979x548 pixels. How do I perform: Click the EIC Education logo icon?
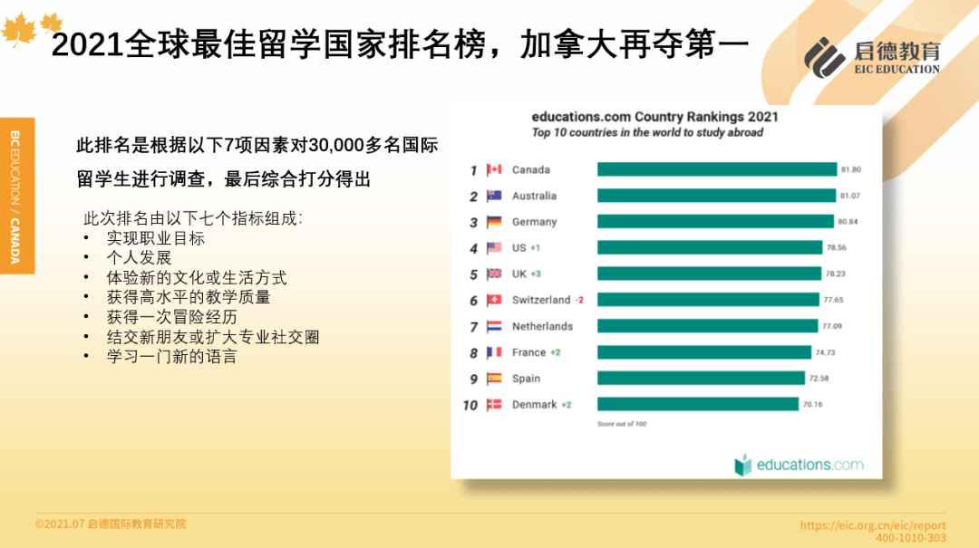click(x=824, y=57)
